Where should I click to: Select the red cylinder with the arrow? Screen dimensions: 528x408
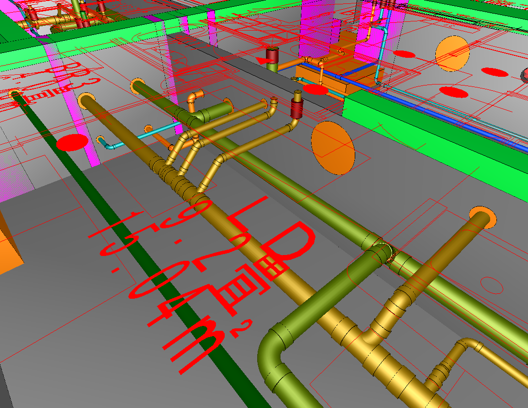[x=273, y=58]
